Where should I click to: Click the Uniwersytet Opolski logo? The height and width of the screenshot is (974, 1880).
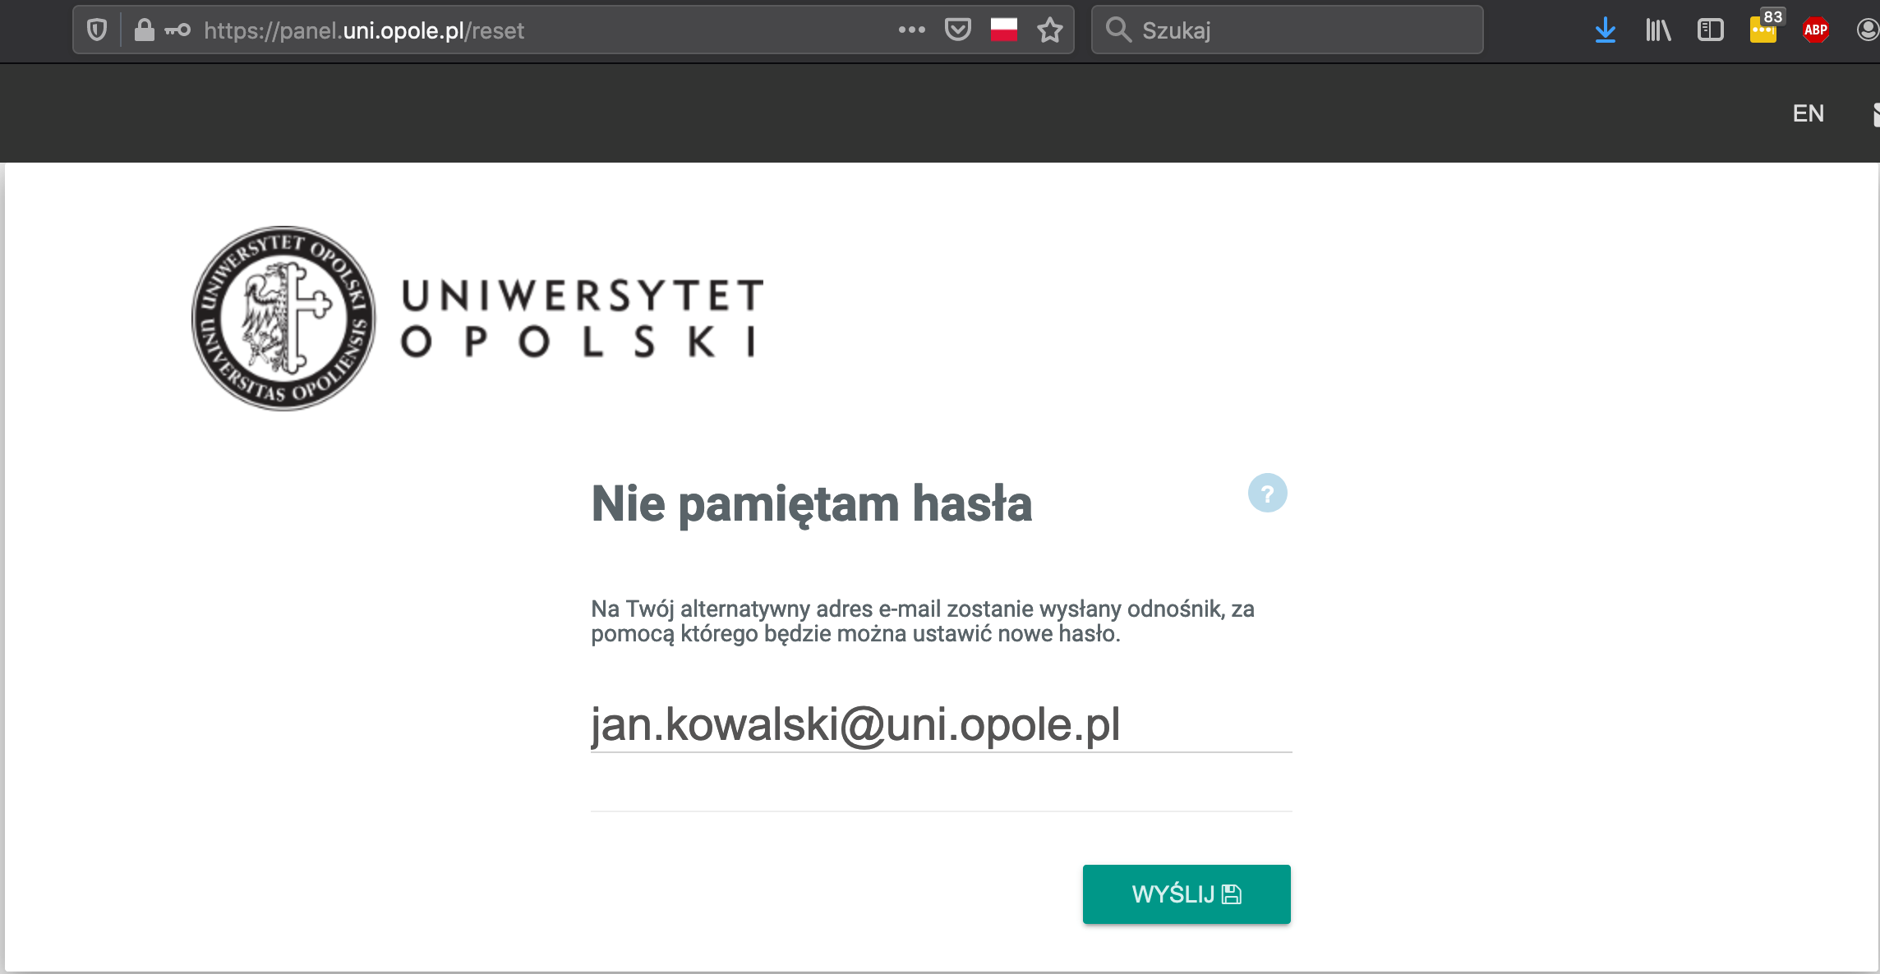[477, 319]
